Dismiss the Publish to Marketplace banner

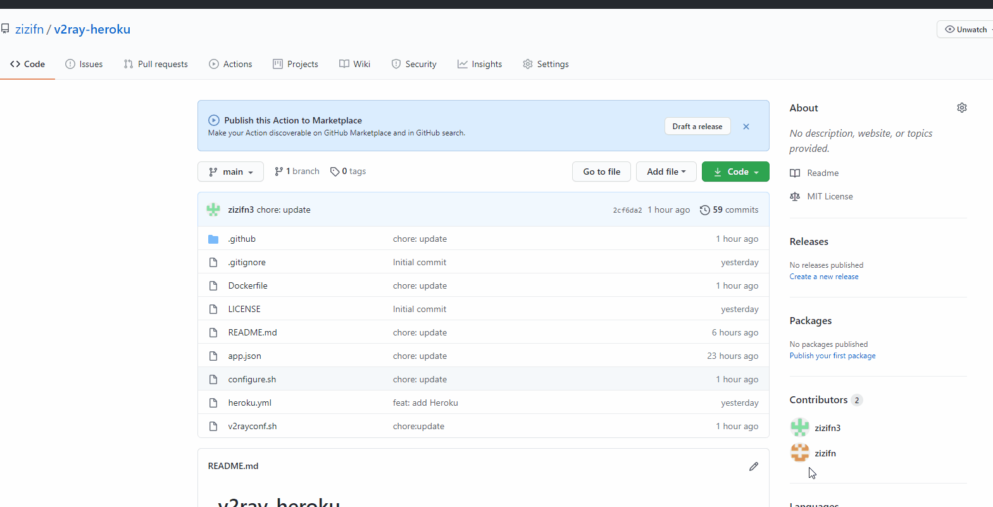746,127
